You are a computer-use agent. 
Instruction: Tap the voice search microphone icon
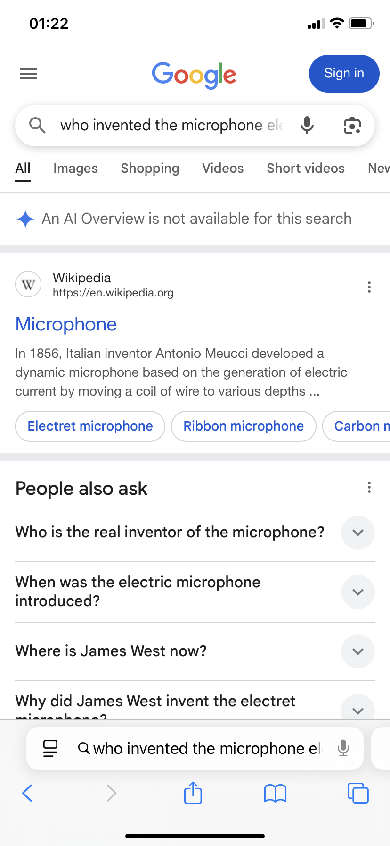click(x=307, y=125)
